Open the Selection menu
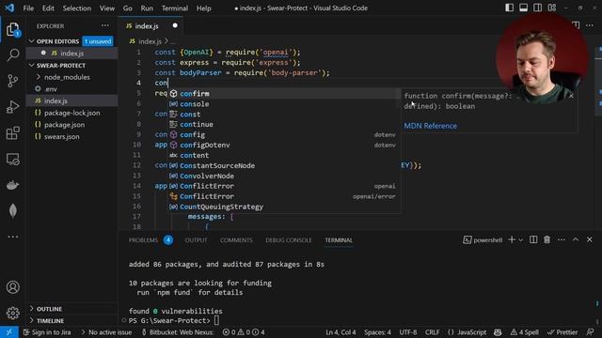602x338 pixels. point(77,8)
